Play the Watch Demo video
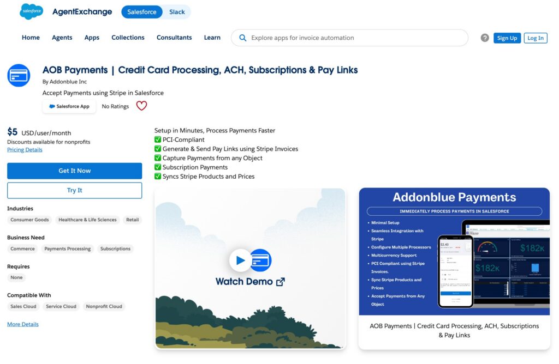This screenshot has width=559, height=364. click(240, 260)
